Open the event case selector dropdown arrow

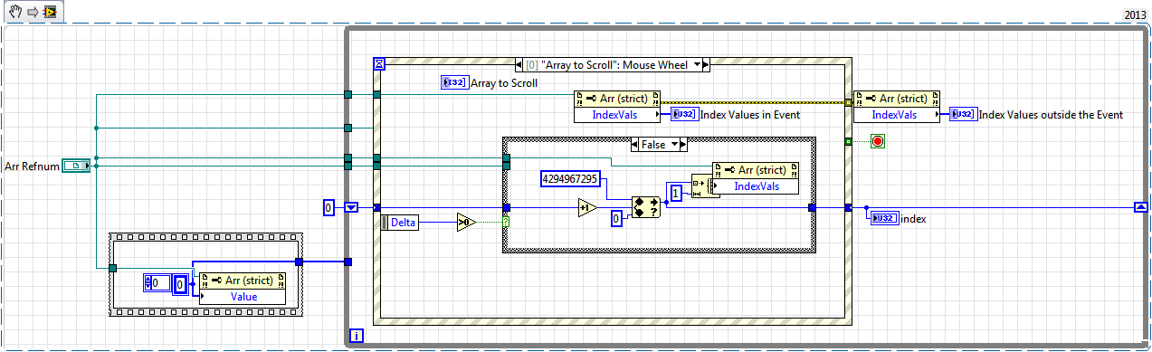[x=696, y=65]
